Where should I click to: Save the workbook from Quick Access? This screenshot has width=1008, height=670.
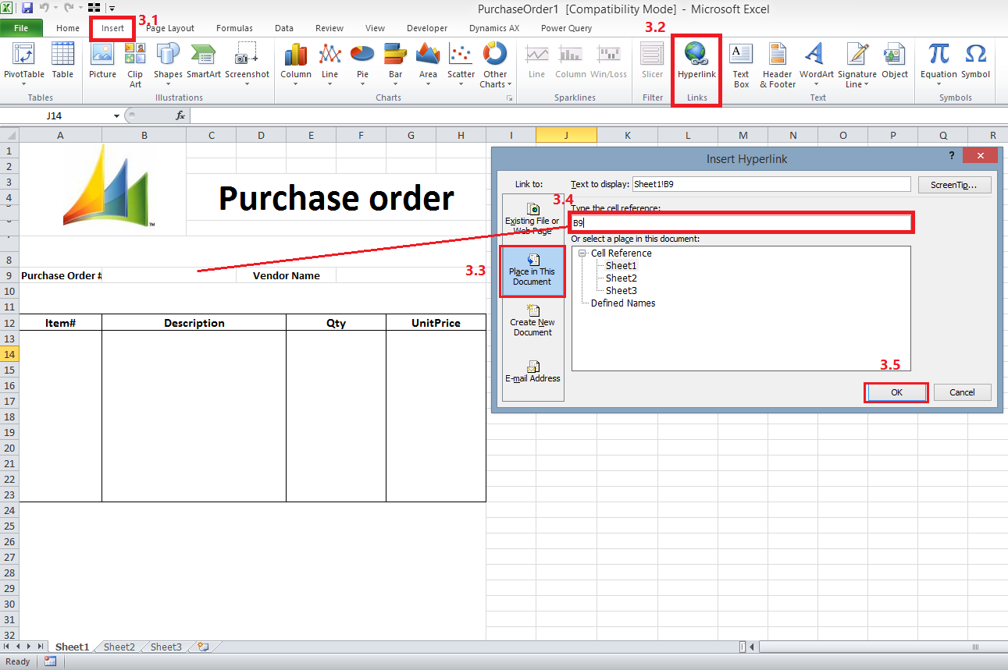(27, 8)
